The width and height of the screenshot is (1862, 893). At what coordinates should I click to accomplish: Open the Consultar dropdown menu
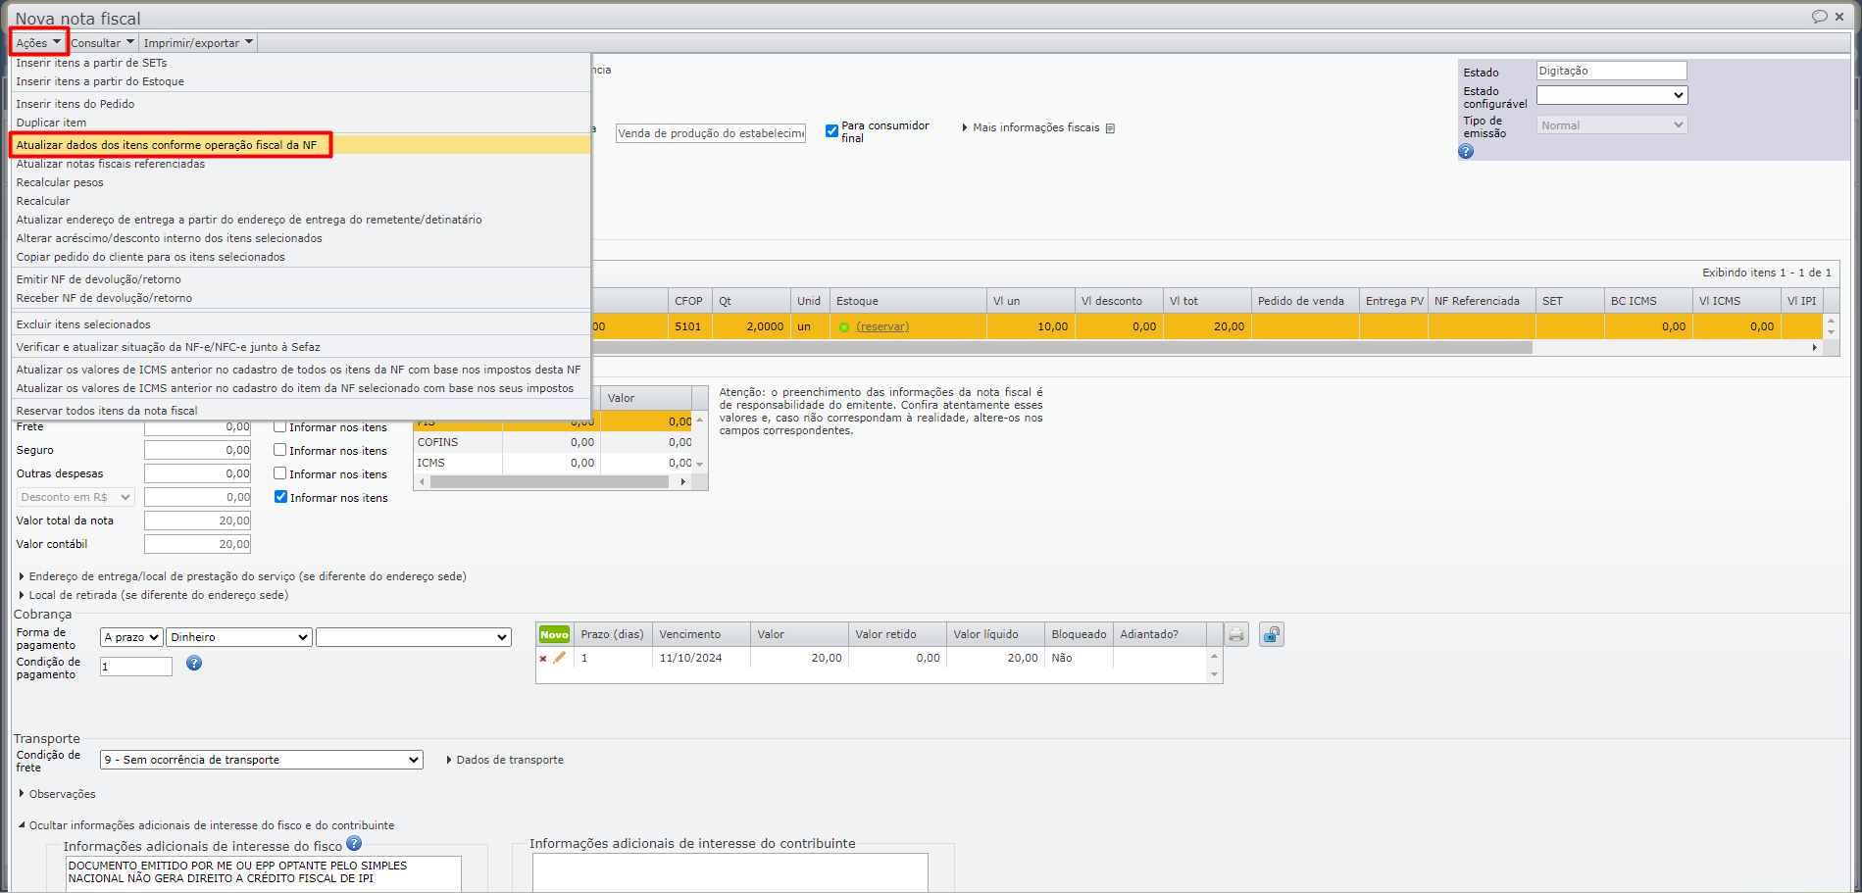point(102,42)
